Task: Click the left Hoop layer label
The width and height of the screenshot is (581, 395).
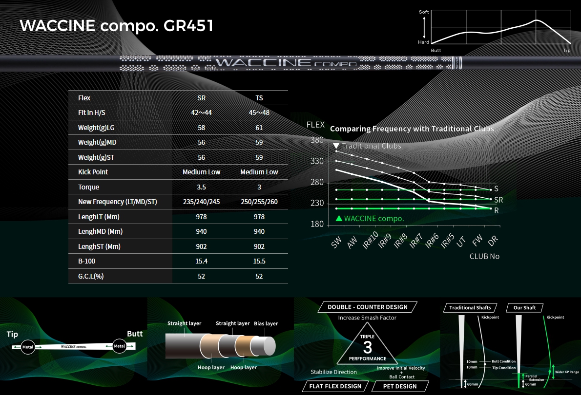Action: point(211,367)
